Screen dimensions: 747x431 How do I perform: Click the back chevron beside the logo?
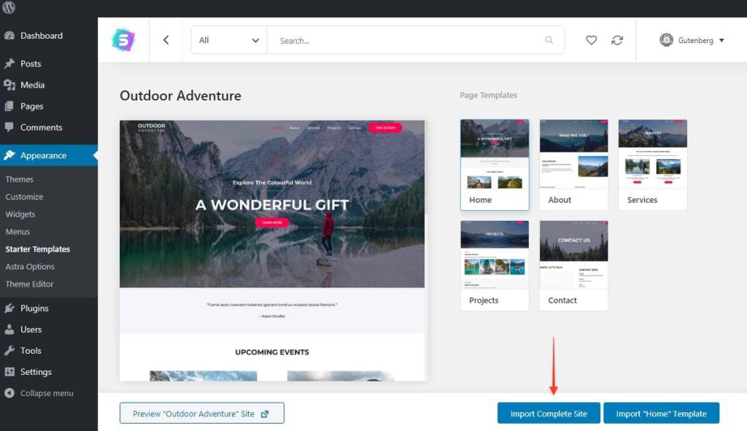click(x=166, y=40)
